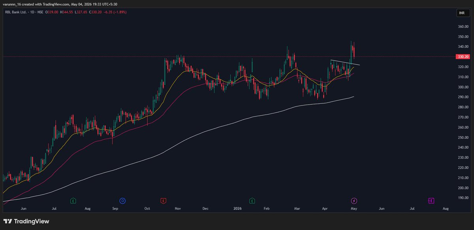
Task: Click the change value −6.35 (−1.89%)
Action: (115, 12)
